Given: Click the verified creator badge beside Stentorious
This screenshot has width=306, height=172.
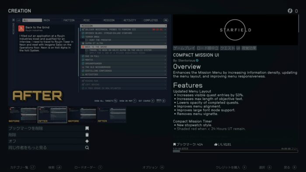Looking at the screenshot, I should [x=197, y=61].
